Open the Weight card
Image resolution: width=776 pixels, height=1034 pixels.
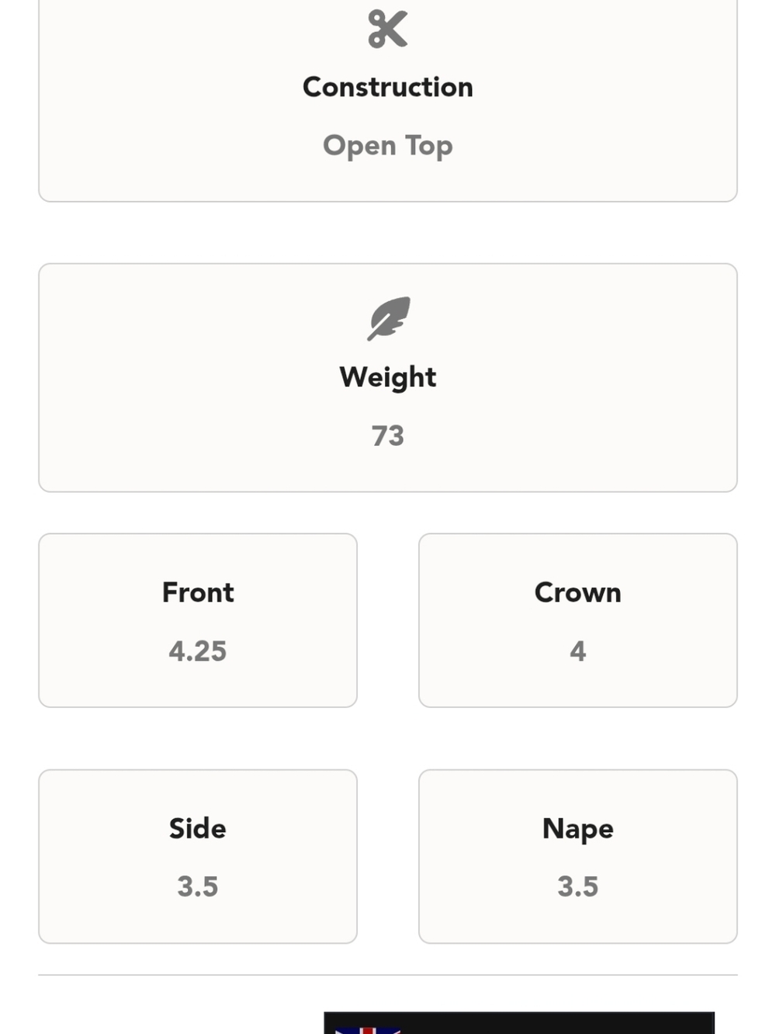point(388,377)
